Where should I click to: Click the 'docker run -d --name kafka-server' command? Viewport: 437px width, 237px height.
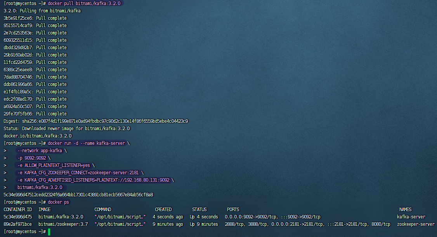click(x=87, y=143)
